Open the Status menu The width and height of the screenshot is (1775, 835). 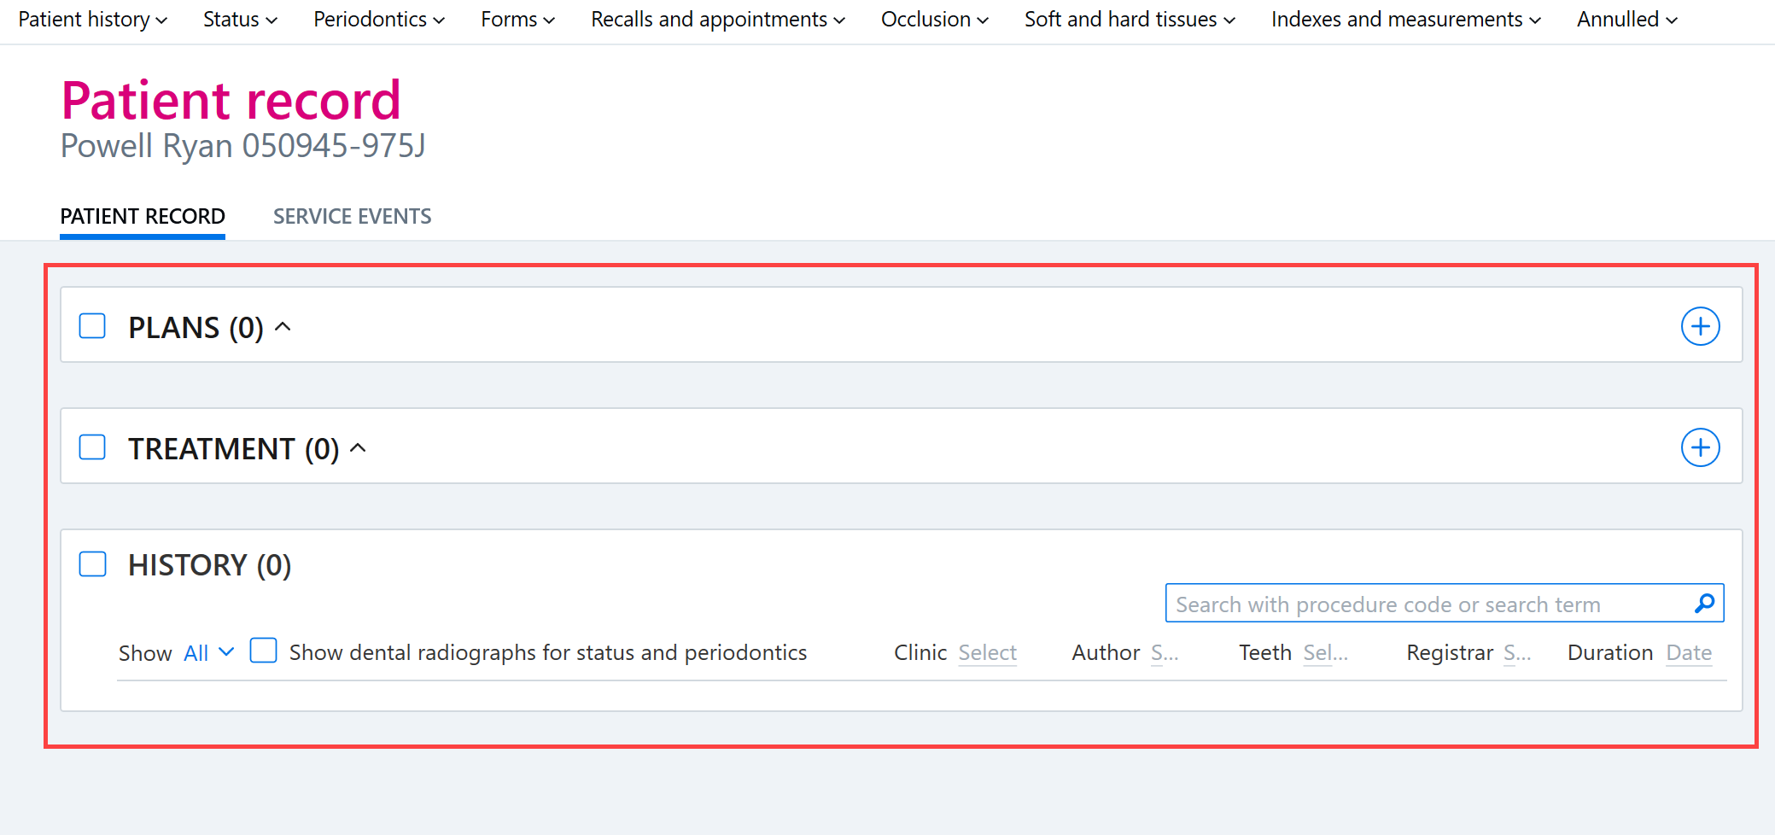(240, 20)
